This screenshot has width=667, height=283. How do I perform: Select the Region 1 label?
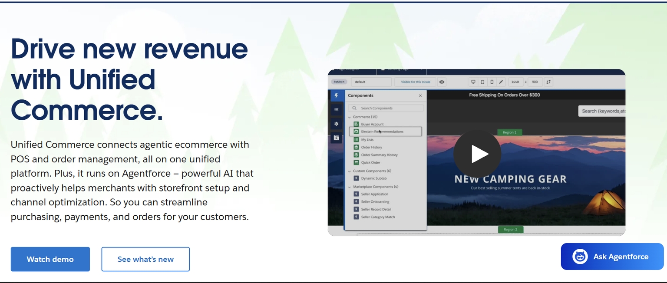pyautogui.click(x=510, y=132)
